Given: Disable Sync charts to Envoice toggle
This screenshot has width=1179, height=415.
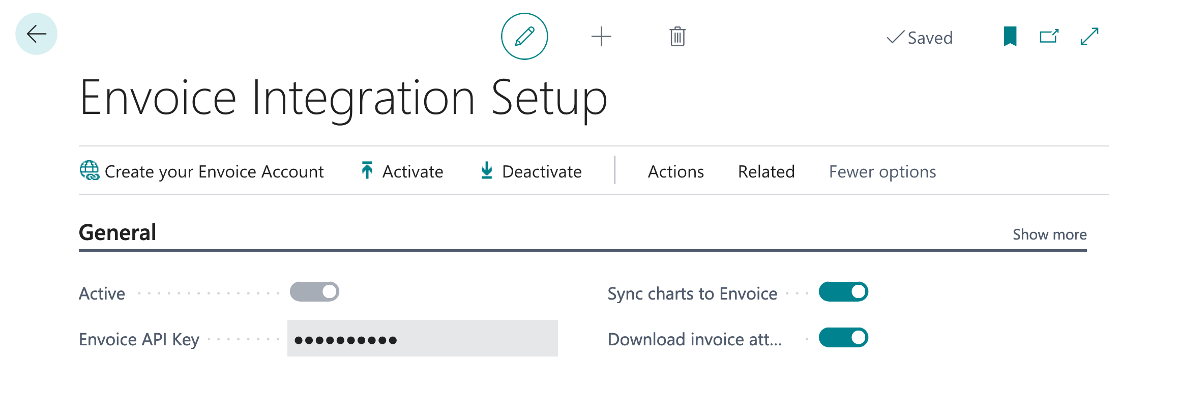Looking at the screenshot, I should [x=843, y=292].
